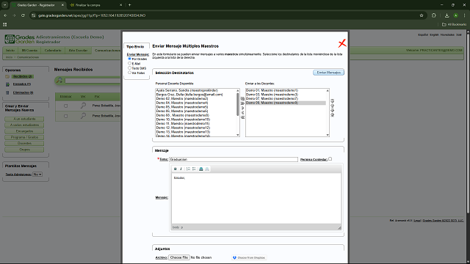Click down arrow of available teachers list

pos(238,135)
